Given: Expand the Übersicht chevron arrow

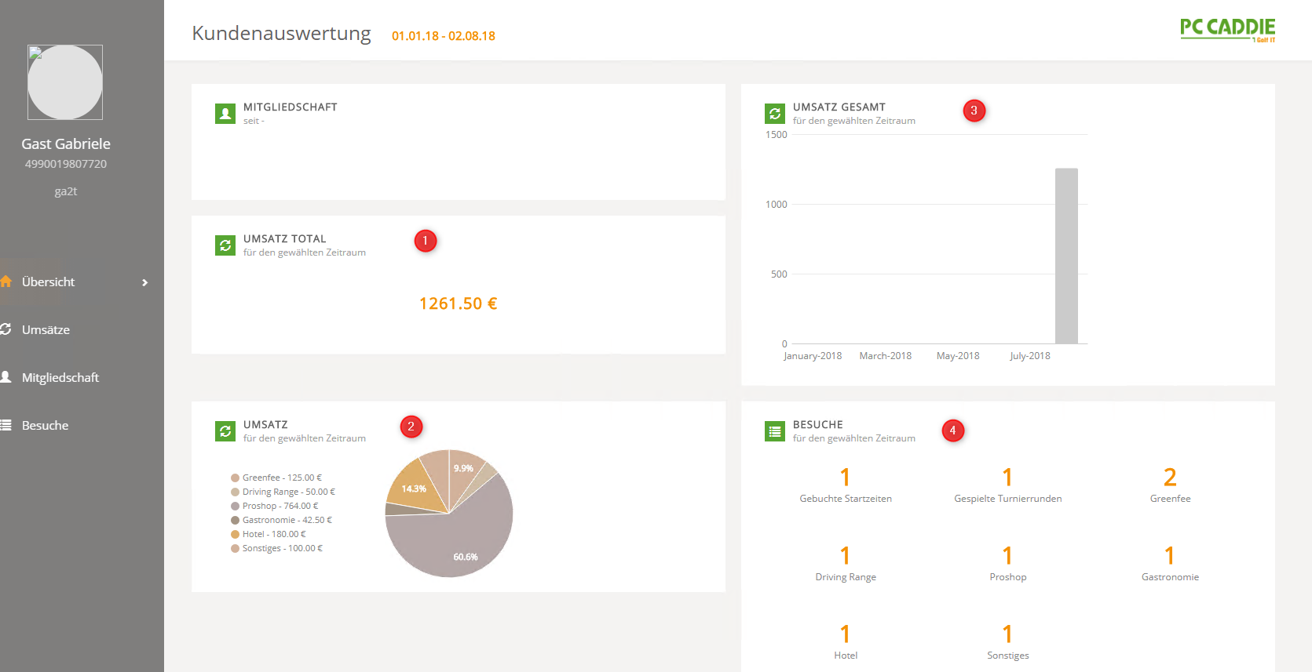Looking at the screenshot, I should point(144,282).
